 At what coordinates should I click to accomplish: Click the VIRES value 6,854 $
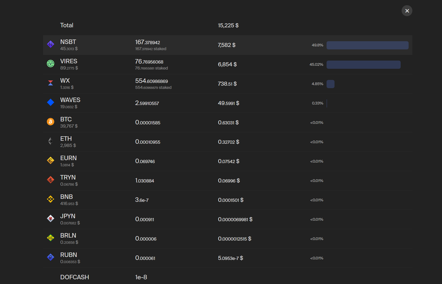click(227, 65)
